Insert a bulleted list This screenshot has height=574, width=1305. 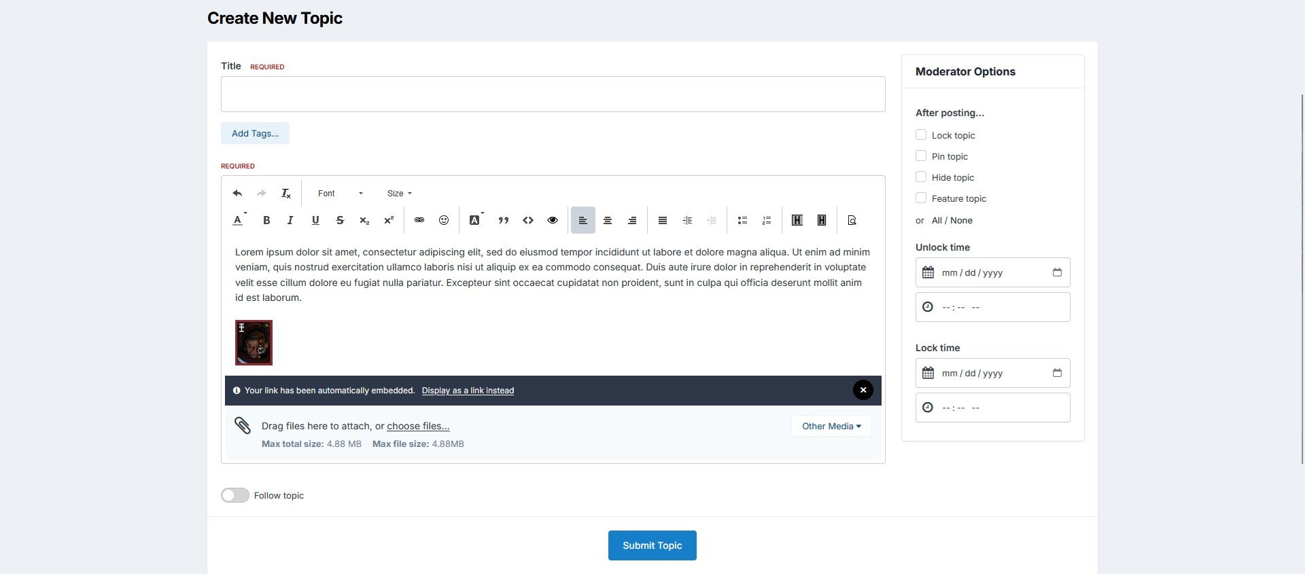[742, 220]
